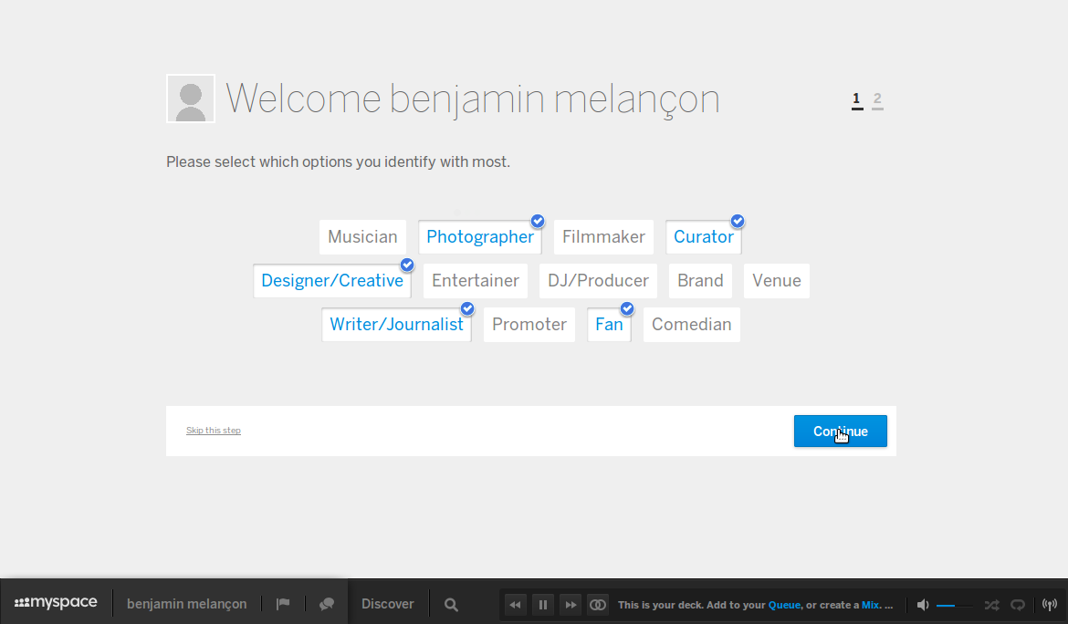1068x624 pixels.
Task: Pause playback in the music deck
Action: (543, 604)
